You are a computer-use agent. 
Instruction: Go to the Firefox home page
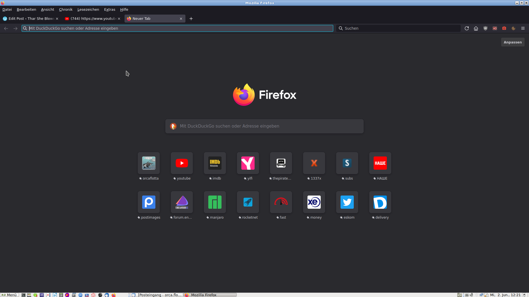[476, 28]
